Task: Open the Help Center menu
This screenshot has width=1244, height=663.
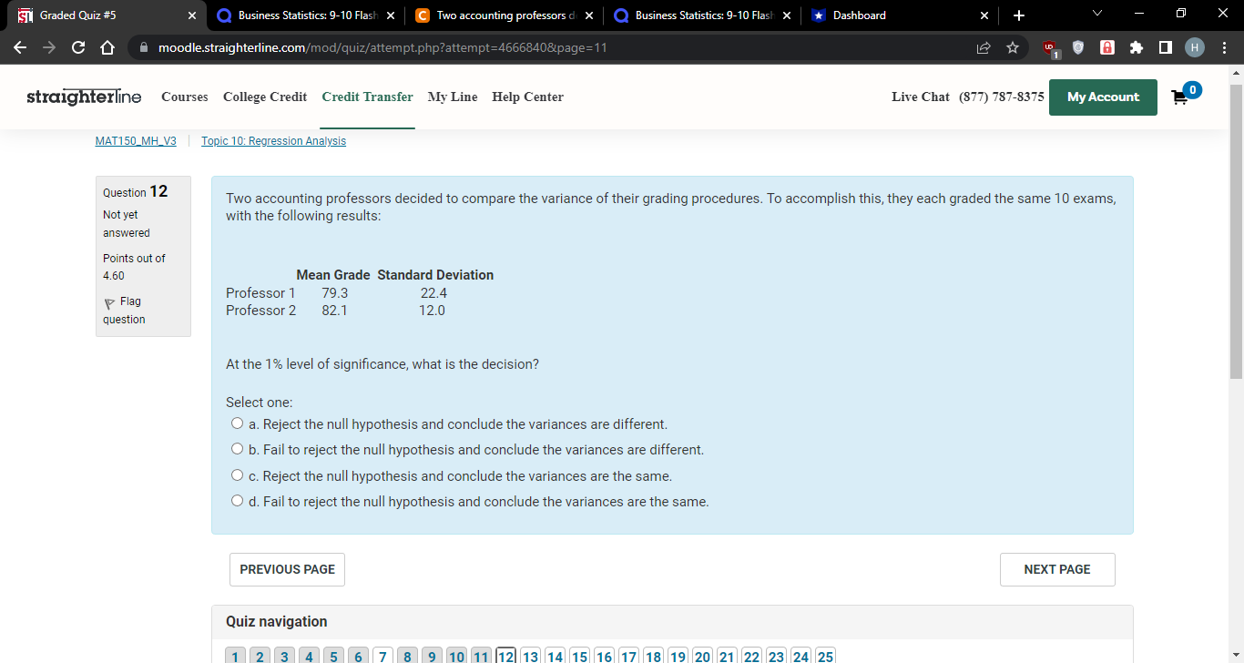Action: 528,97
